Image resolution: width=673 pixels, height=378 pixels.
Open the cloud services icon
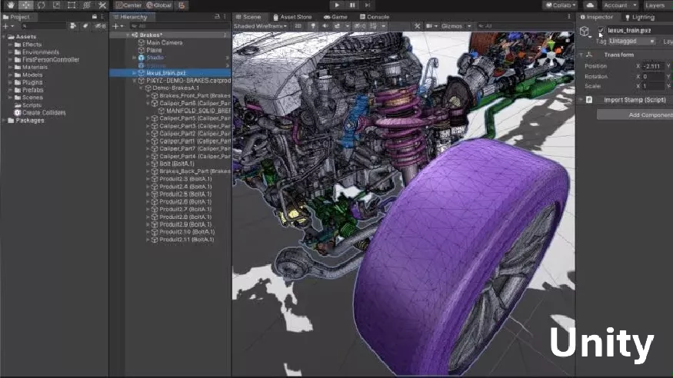point(590,5)
